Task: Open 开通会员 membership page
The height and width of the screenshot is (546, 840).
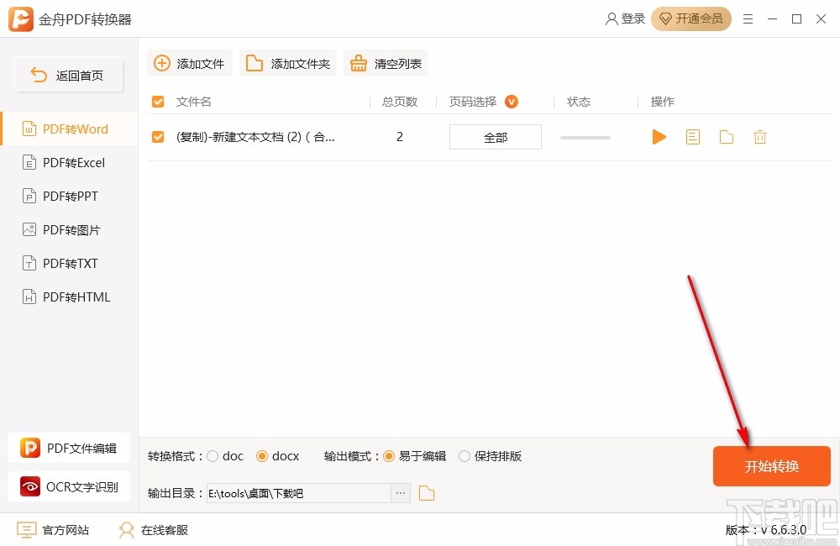Action: (x=691, y=18)
